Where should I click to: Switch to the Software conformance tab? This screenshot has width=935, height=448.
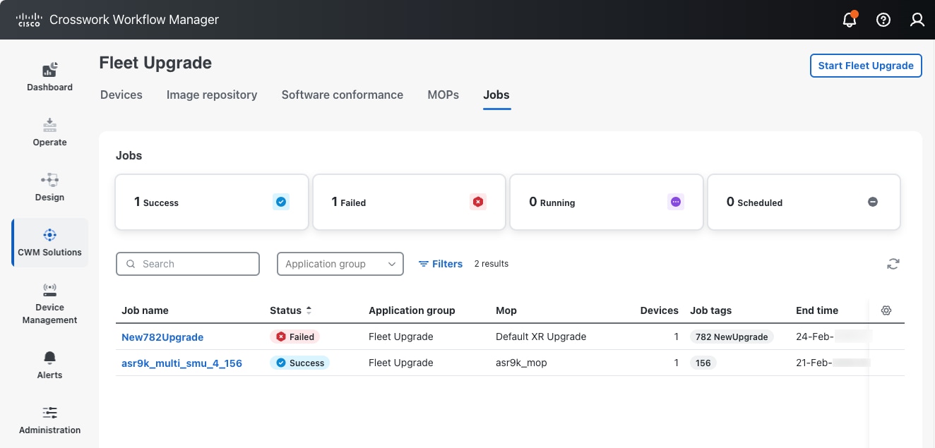pos(343,95)
